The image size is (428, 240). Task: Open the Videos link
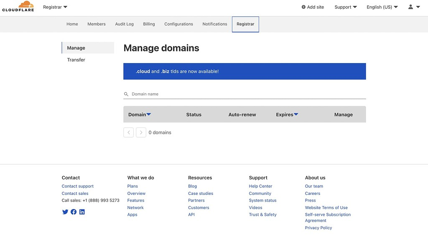point(255,207)
